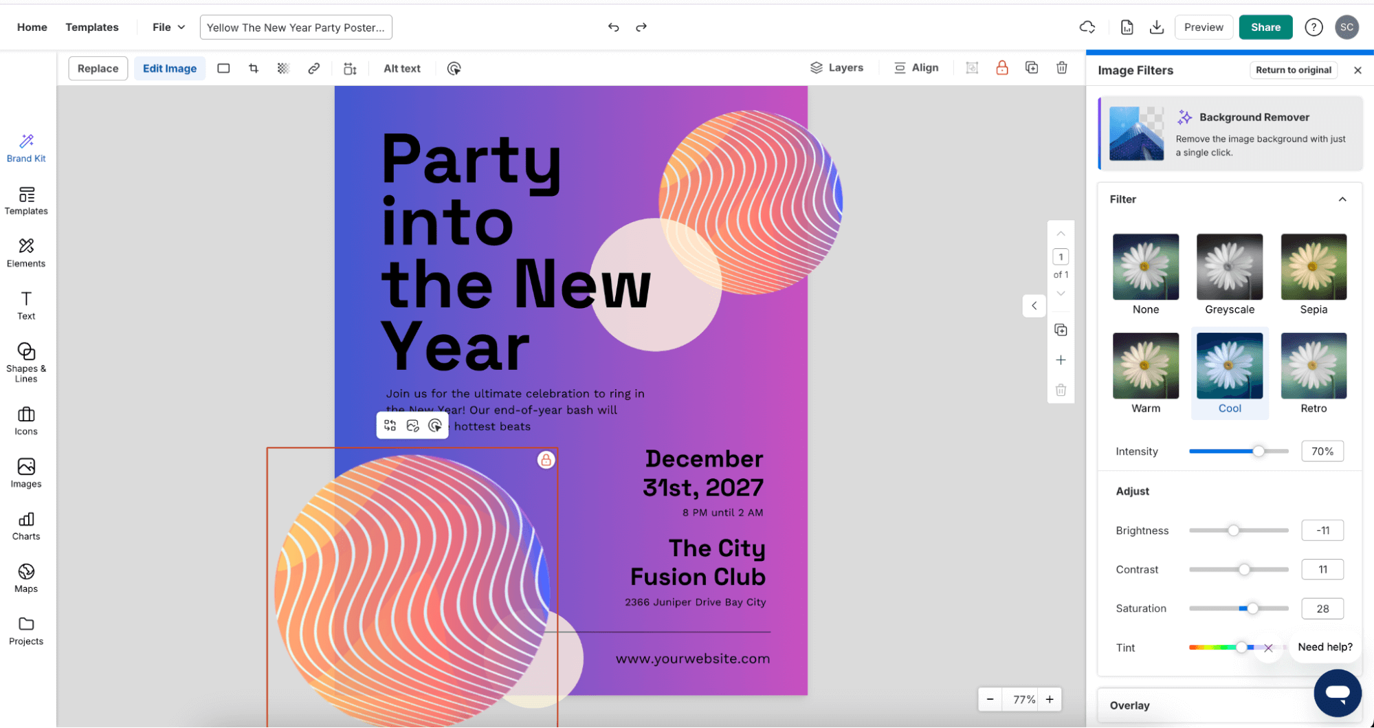1374x728 pixels.
Task: Open the Layers dropdown
Action: click(x=837, y=67)
